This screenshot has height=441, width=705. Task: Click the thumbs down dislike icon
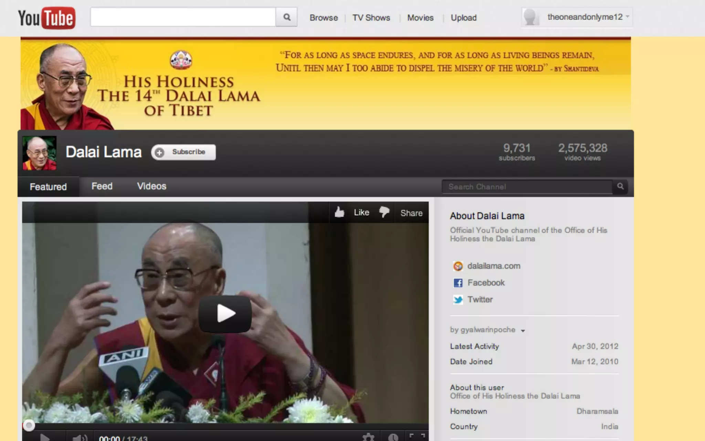pyautogui.click(x=384, y=212)
